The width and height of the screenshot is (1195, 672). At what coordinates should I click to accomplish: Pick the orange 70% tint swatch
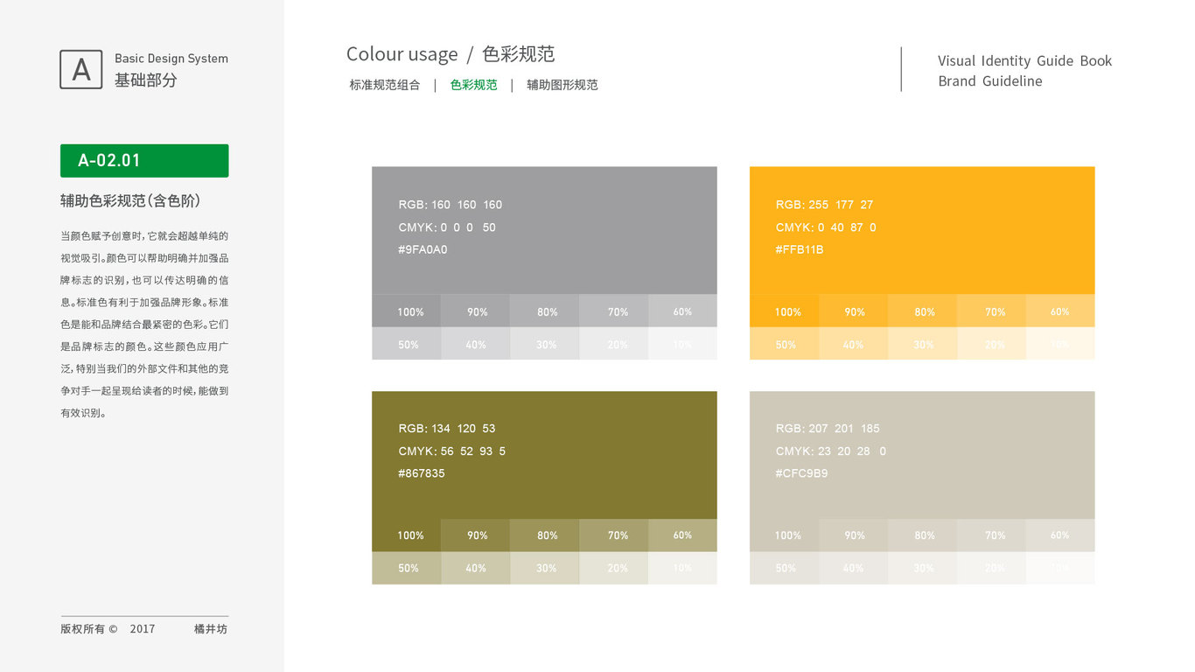991,311
